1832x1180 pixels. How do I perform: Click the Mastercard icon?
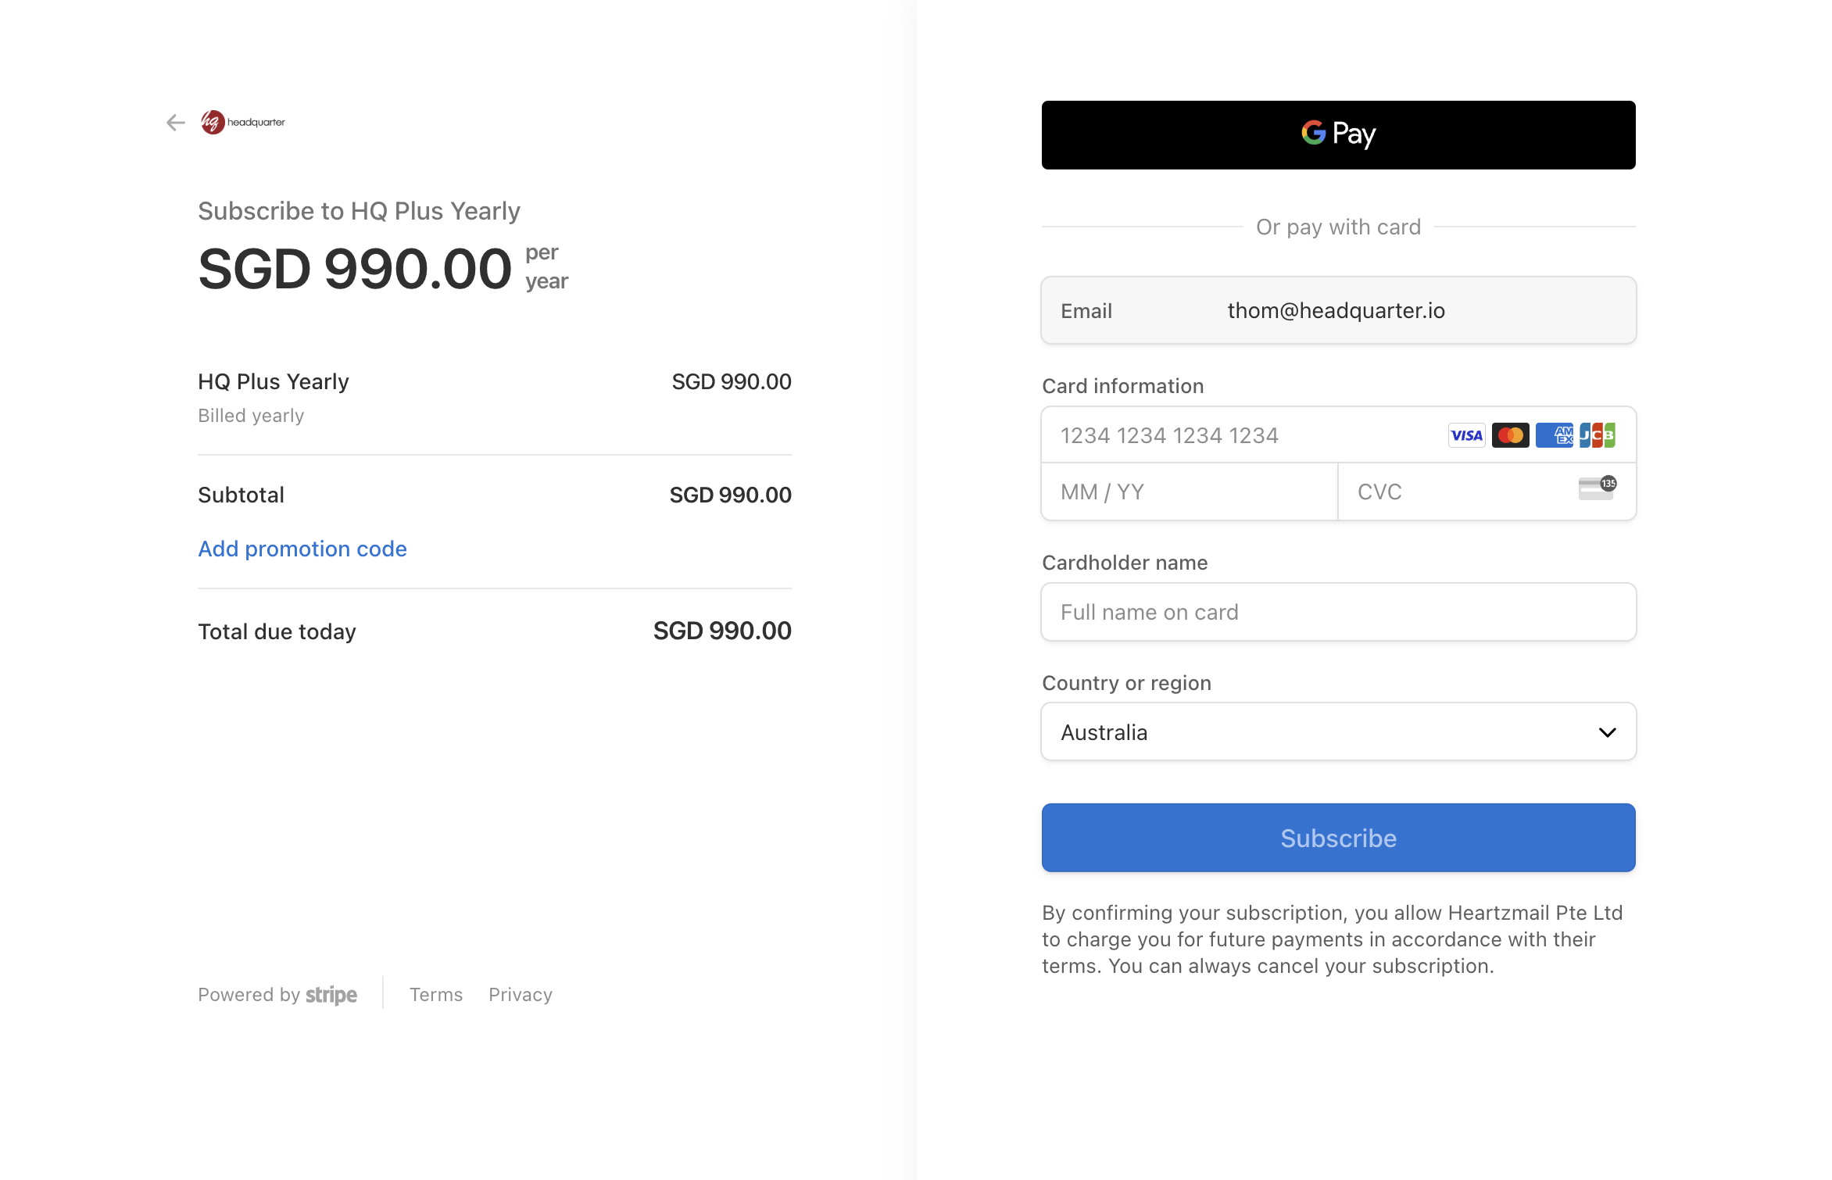pyautogui.click(x=1510, y=435)
